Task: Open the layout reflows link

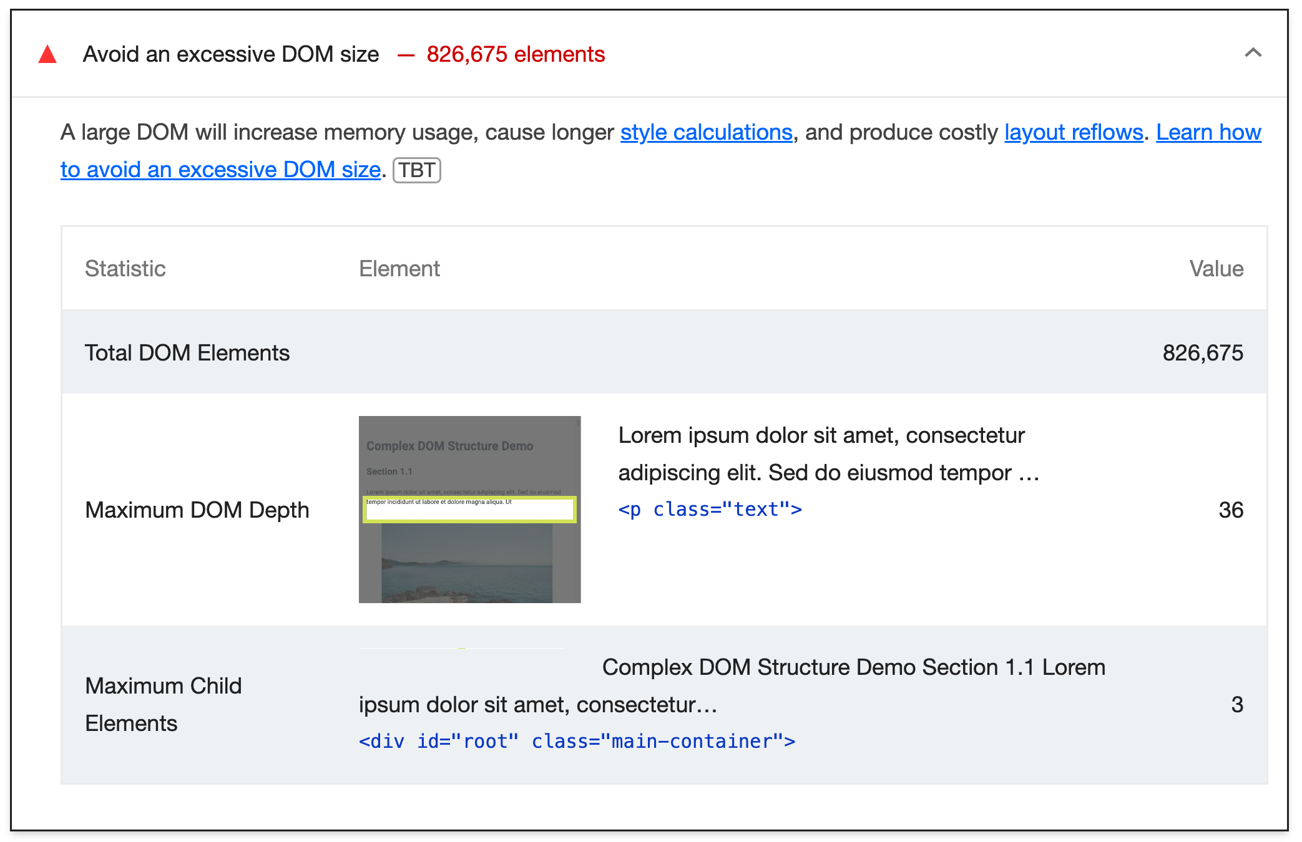Action: point(1074,132)
